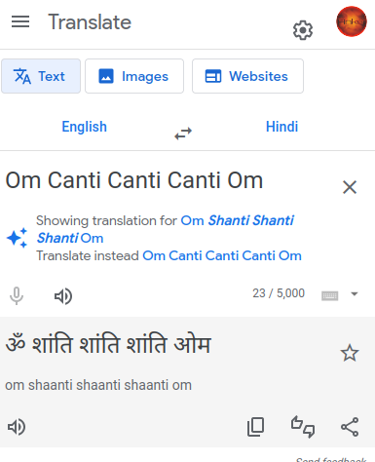Open the Google account profile avatar
The width and height of the screenshot is (375, 462).
(x=352, y=21)
